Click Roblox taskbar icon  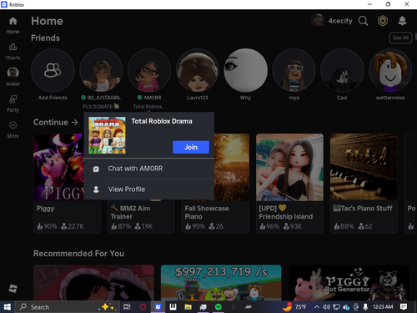(x=158, y=307)
